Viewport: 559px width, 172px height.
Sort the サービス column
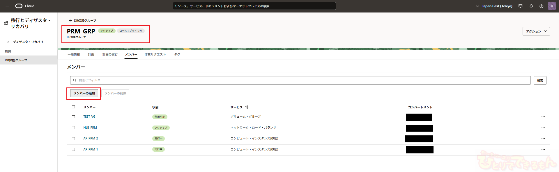point(247,107)
